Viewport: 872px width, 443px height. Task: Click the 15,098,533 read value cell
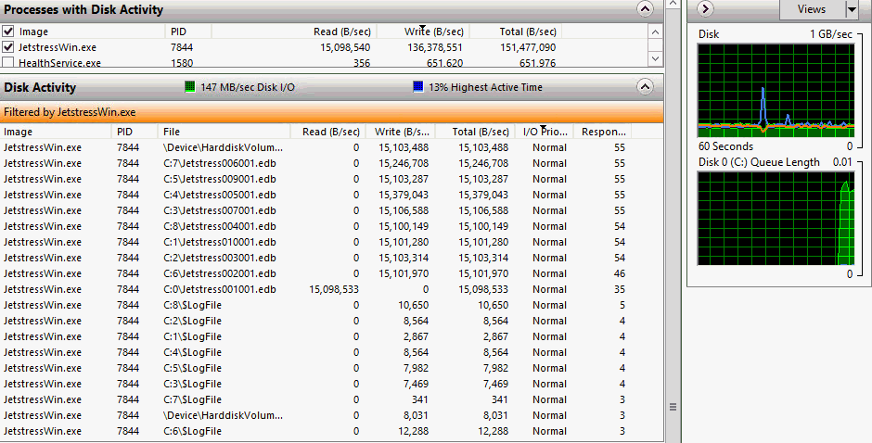click(x=334, y=289)
